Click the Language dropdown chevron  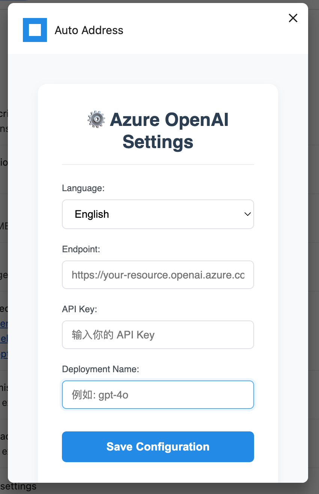pos(247,214)
